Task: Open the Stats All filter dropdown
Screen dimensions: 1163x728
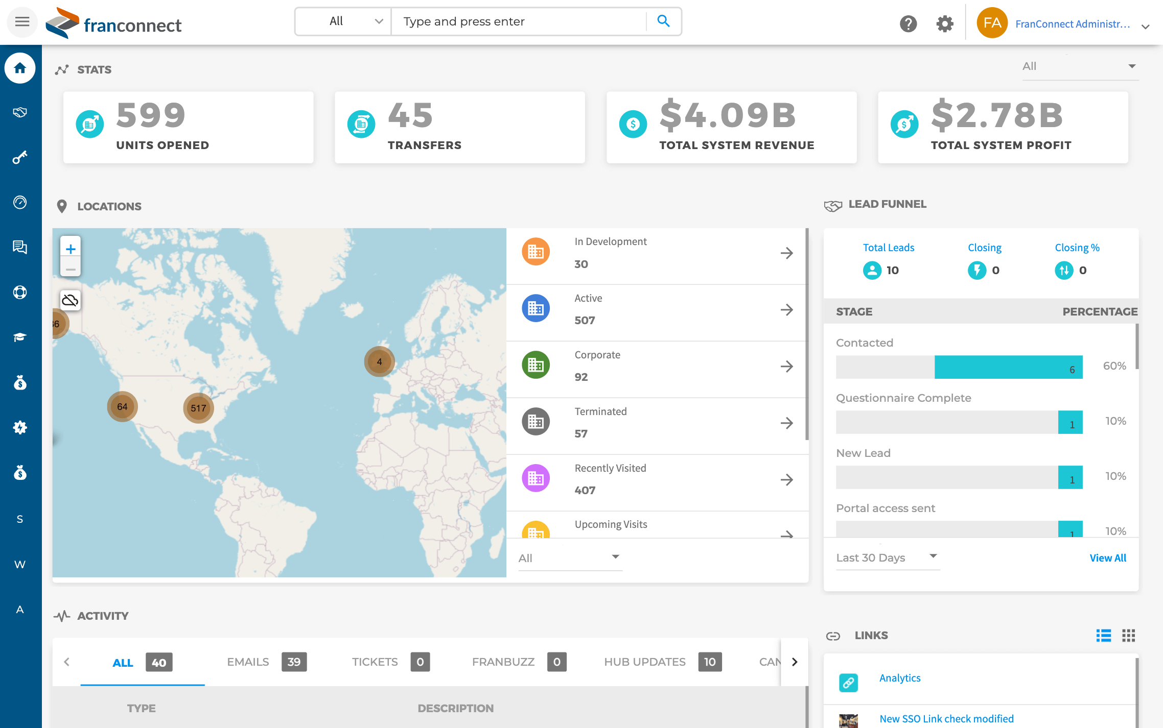Action: point(1080,67)
